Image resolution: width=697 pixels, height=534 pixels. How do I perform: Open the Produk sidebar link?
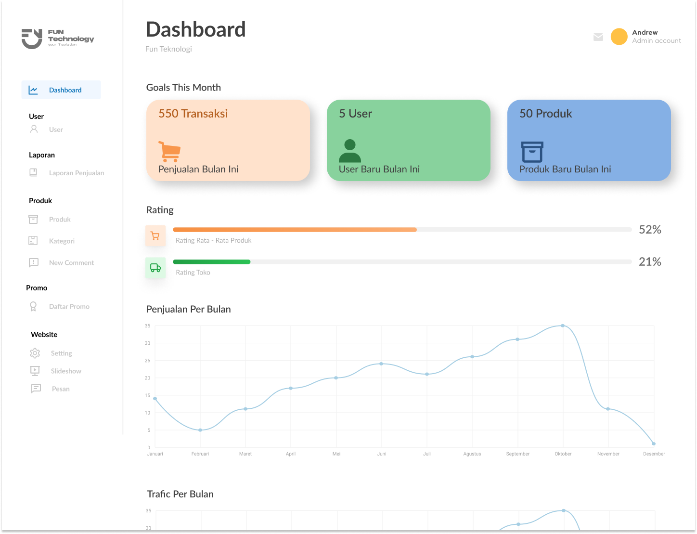coord(60,219)
